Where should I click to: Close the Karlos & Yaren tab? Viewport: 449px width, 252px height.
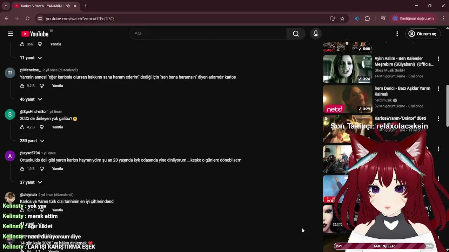click(x=75, y=6)
